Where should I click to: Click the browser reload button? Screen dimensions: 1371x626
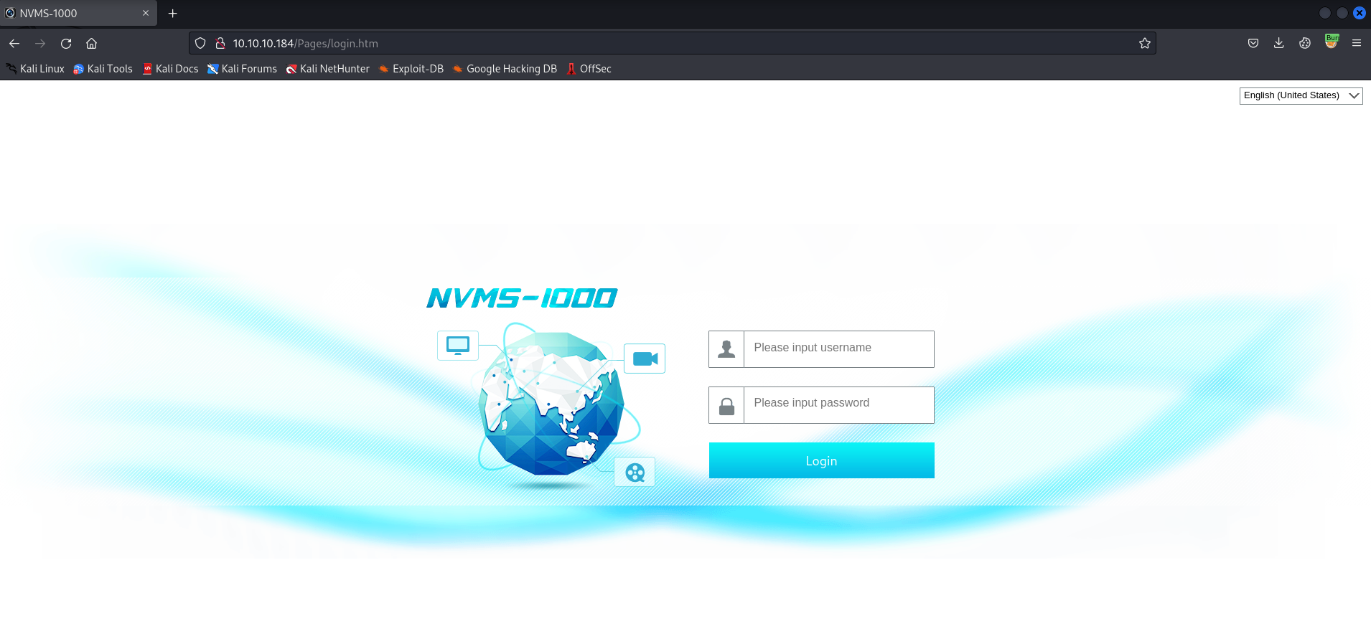click(x=66, y=44)
